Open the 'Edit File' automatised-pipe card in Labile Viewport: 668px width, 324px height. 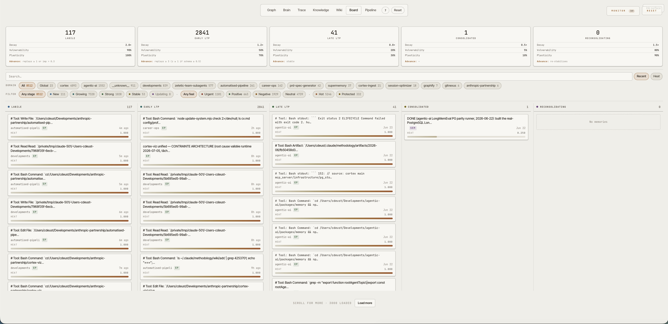click(69, 239)
